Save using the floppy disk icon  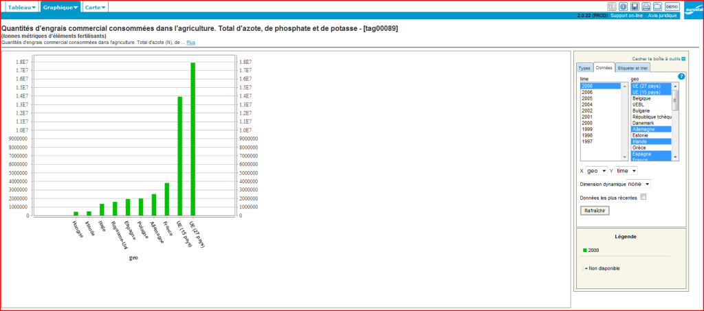coord(635,6)
